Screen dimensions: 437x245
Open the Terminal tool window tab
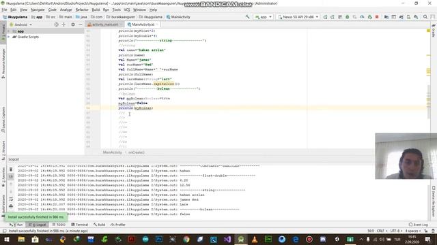[79, 225]
